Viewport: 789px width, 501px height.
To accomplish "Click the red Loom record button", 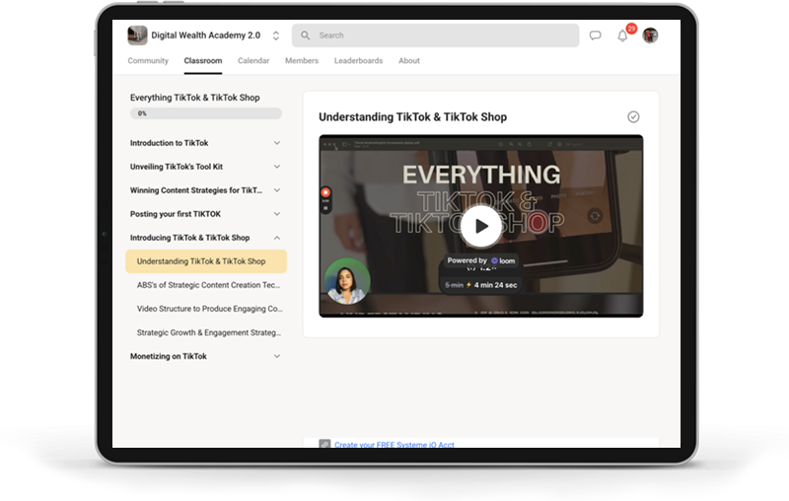I will (x=325, y=192).
